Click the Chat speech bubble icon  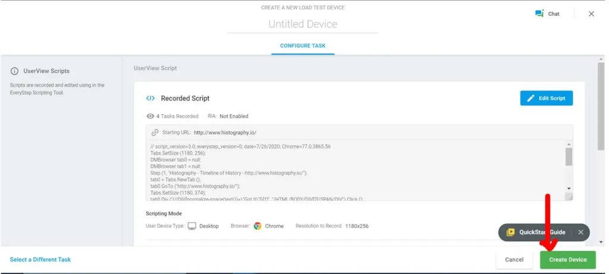click(x=539, y=14)
